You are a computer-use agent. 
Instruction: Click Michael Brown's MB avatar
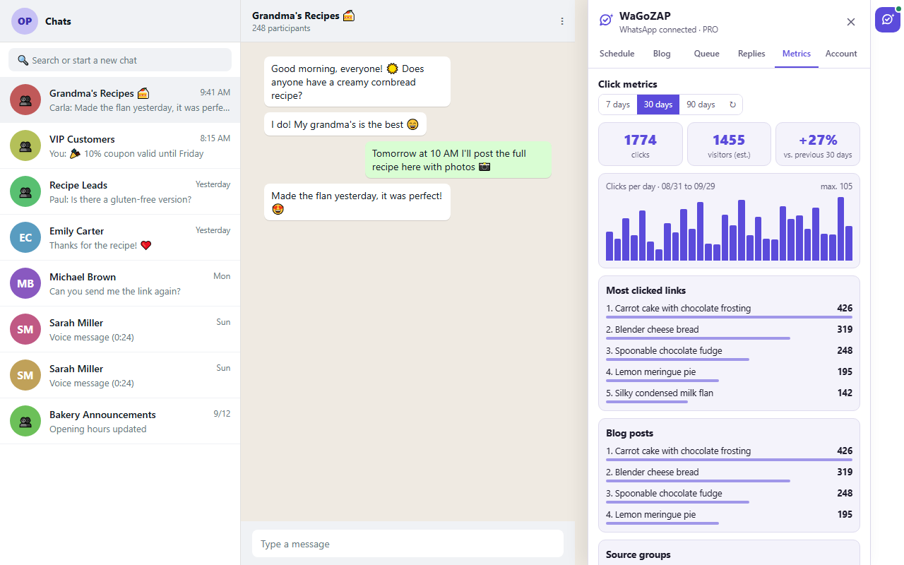[x=25, y=283]
